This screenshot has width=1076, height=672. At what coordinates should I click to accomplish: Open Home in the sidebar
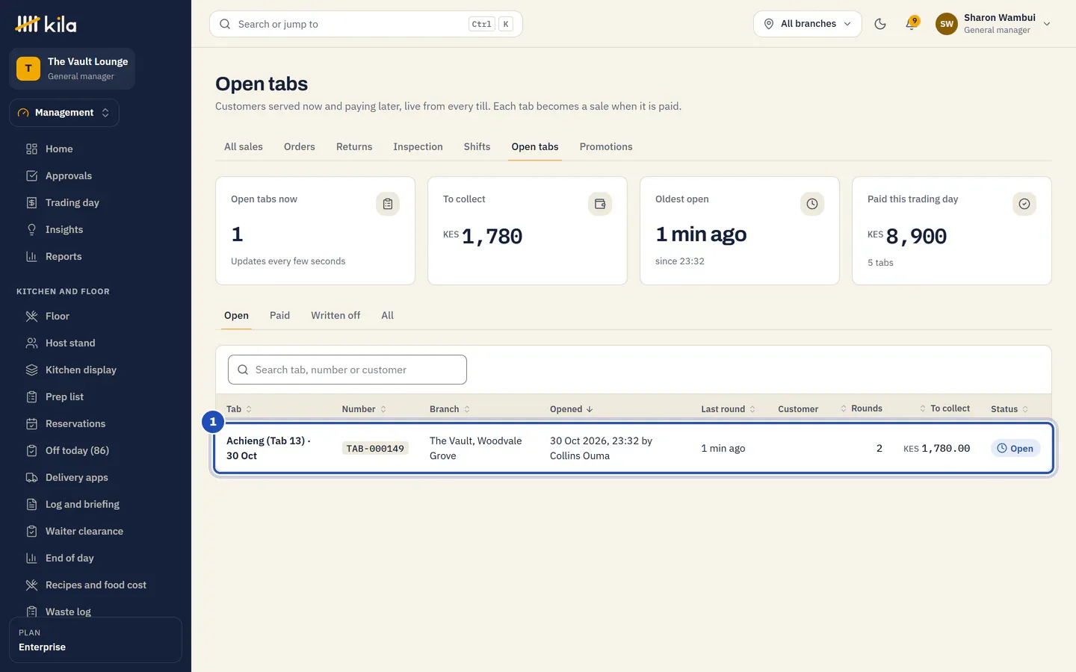(96, 149)
